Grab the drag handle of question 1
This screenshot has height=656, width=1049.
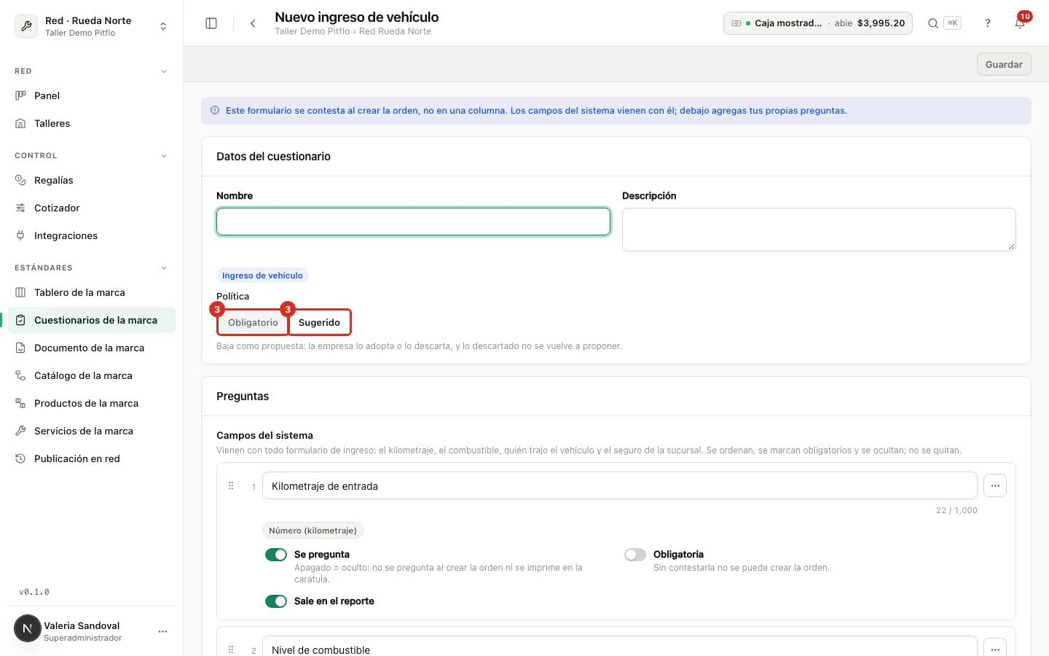point(231,485)
